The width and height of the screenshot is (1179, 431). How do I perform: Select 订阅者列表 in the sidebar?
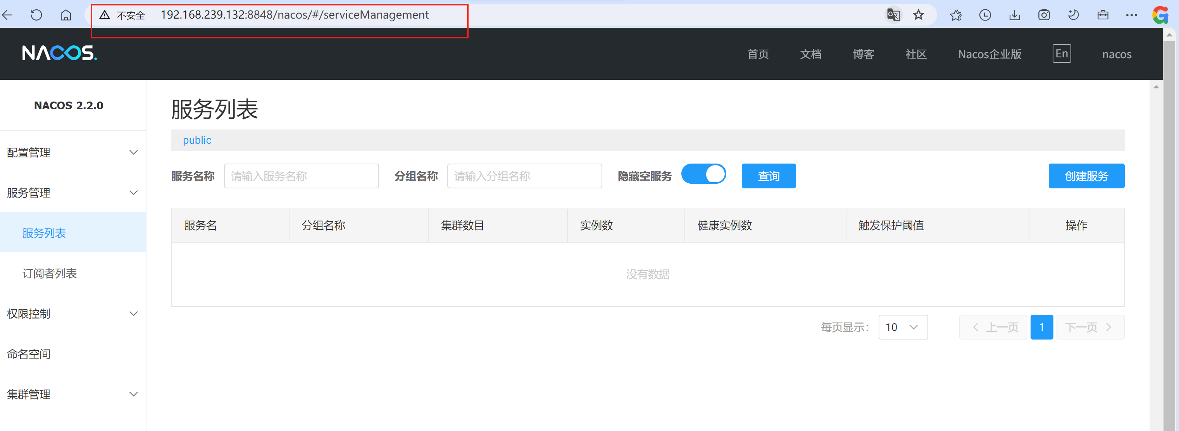point(50,273)
